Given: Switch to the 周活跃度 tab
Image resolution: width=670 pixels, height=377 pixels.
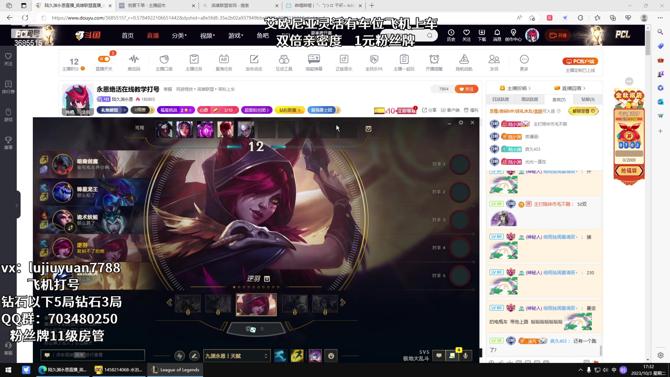Looking at the screenshot, I should coord(530,99).
